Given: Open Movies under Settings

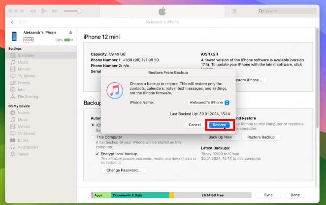Looking at the screenshot, I should tap(41, 69).
